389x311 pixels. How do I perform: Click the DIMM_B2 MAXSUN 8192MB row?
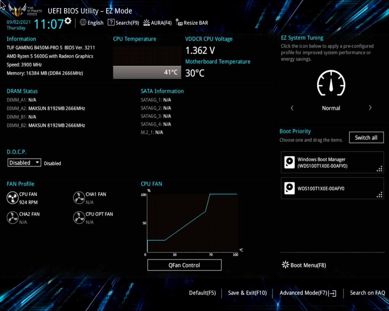[x=46, y=125]
